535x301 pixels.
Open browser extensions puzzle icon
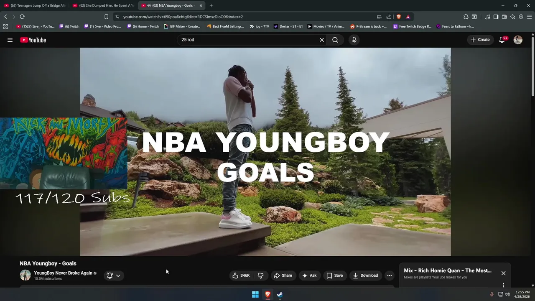(x=466, y=17)
